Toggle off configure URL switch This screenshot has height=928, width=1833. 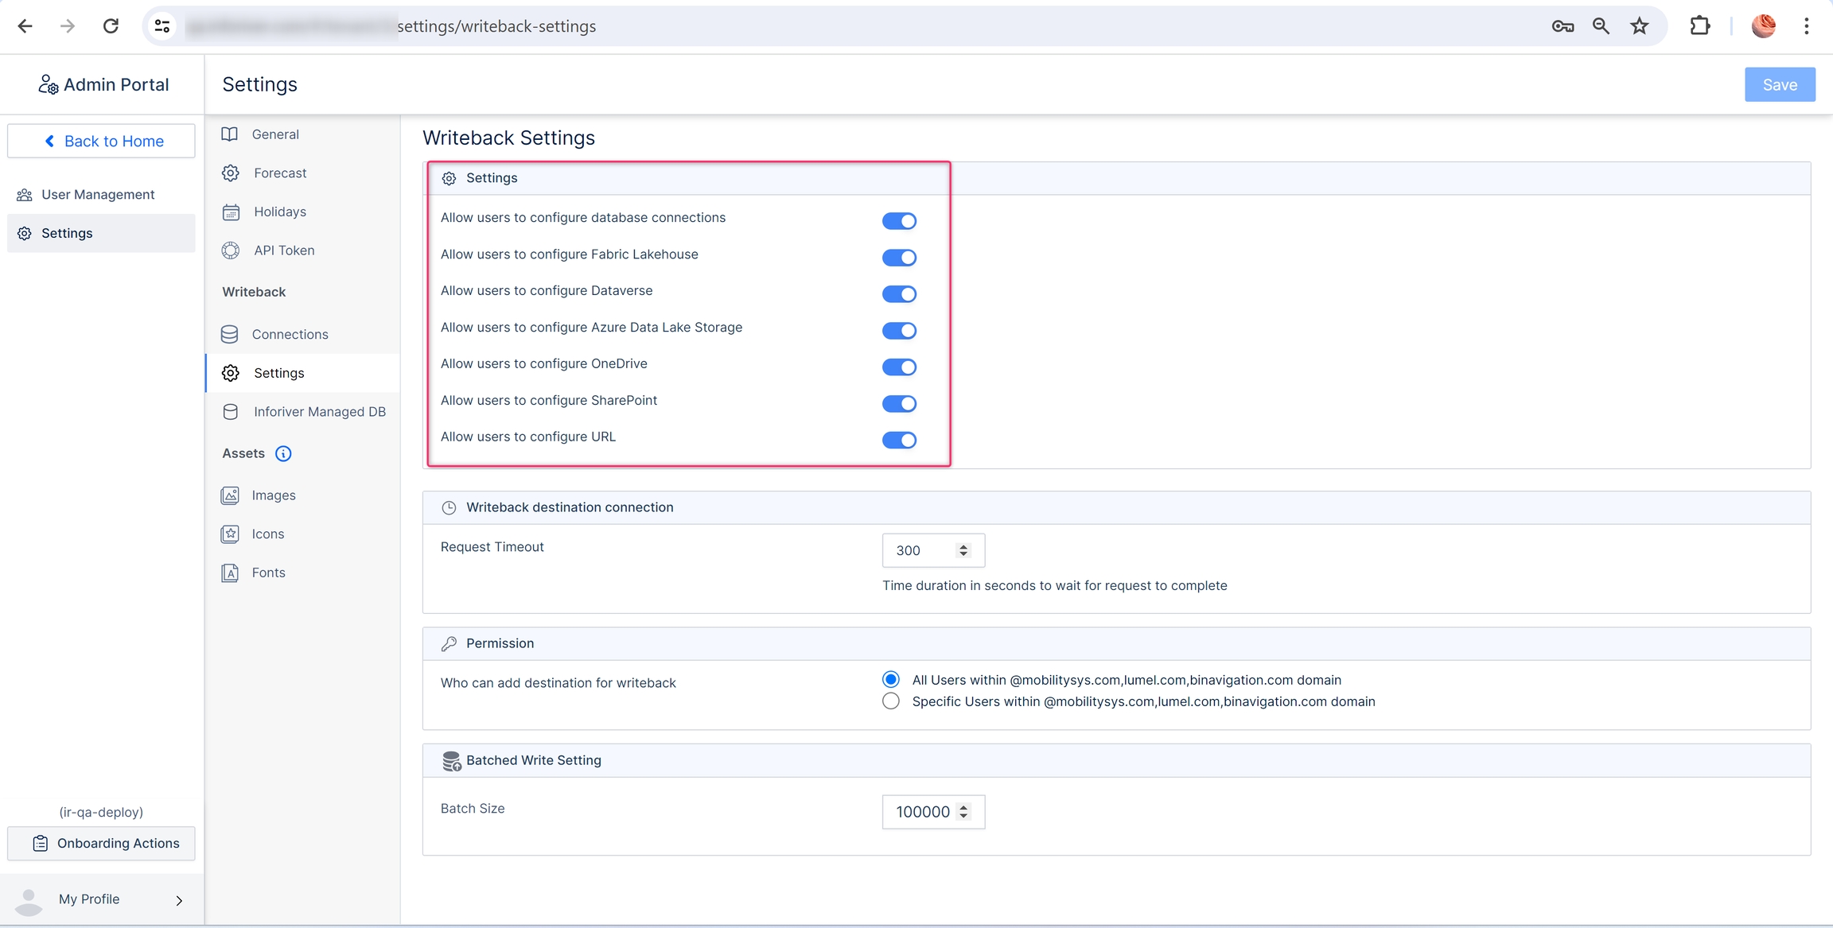tap(899, 441)
